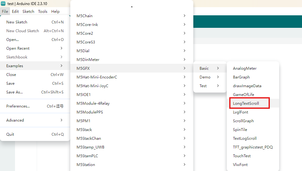Open the VlwFont example
302x171 pixels.
pyautogui.click(x=253, y=165)
